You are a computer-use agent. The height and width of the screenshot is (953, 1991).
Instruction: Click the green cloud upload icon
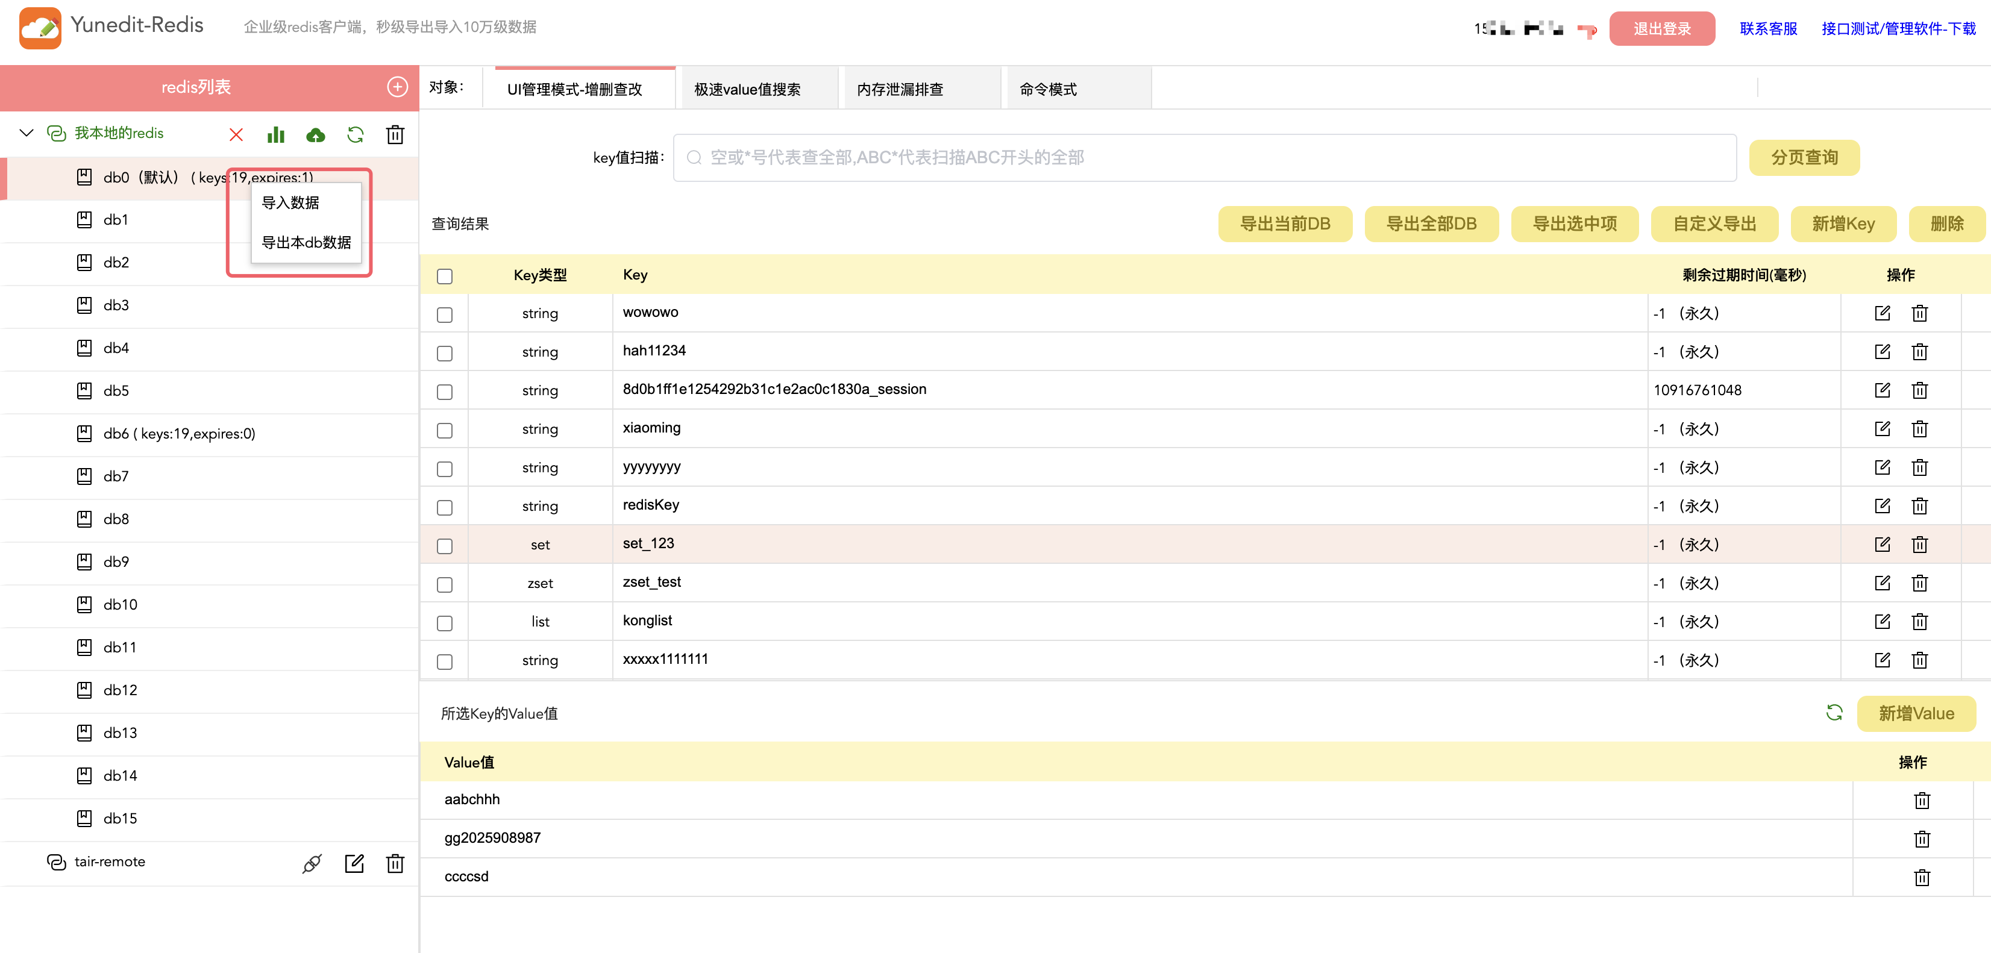click(x=315, y=136)
